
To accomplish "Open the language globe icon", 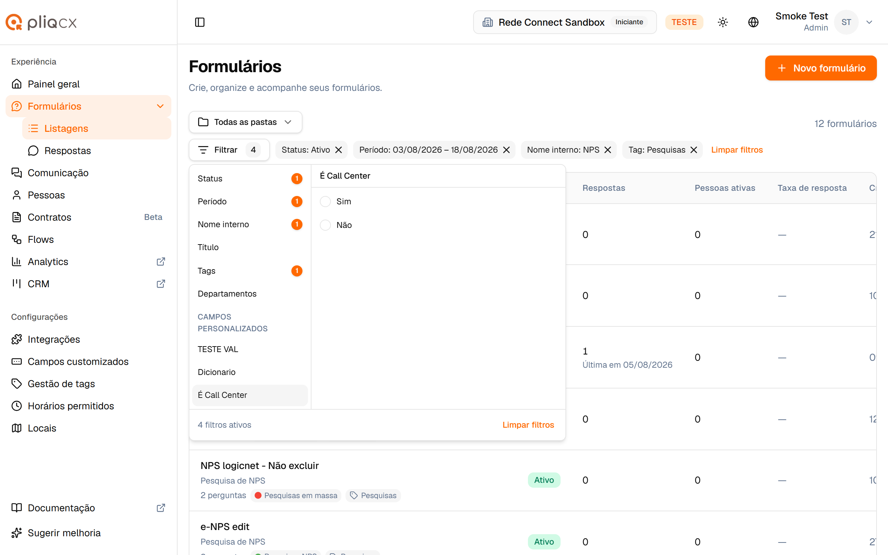I will [x=753, y=22].
